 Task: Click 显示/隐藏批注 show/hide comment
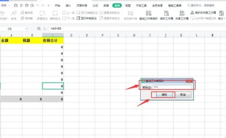(x=87, y=13)
